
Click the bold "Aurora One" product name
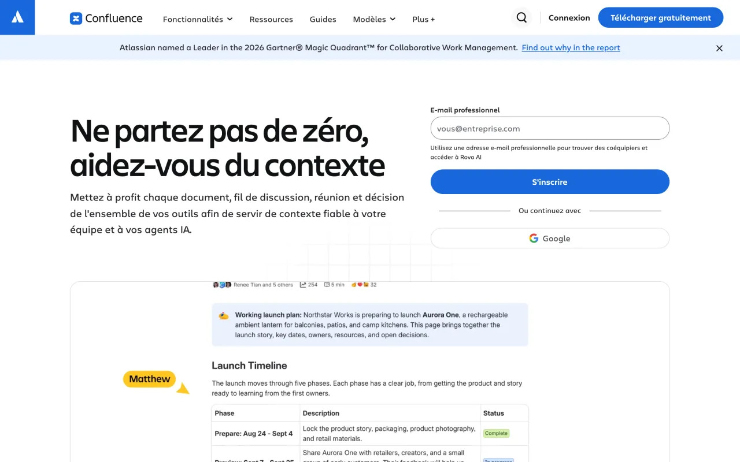pos(441,315)
